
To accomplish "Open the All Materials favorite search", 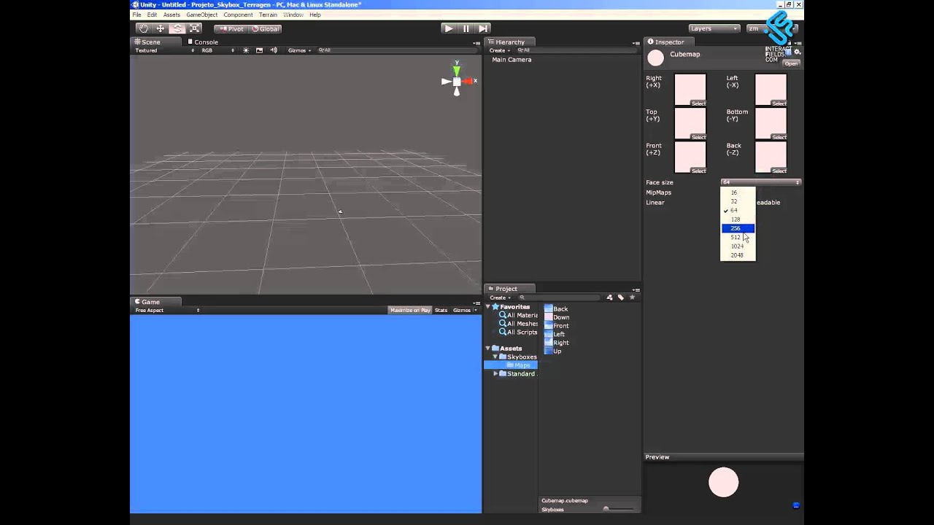I will coord(518,315).
